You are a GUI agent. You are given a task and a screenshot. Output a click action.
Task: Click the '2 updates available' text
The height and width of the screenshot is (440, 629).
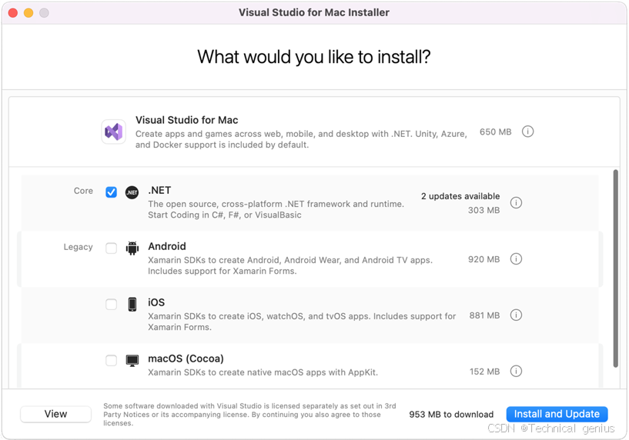(460, 196)
